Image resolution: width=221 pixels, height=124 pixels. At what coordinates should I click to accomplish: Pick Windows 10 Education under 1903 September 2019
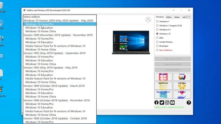[x=60, y=60]
